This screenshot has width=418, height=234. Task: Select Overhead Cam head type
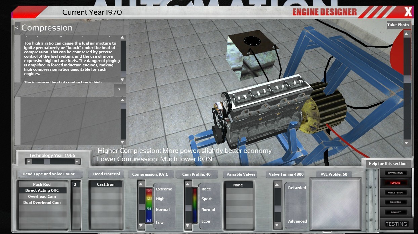(42, 196)
